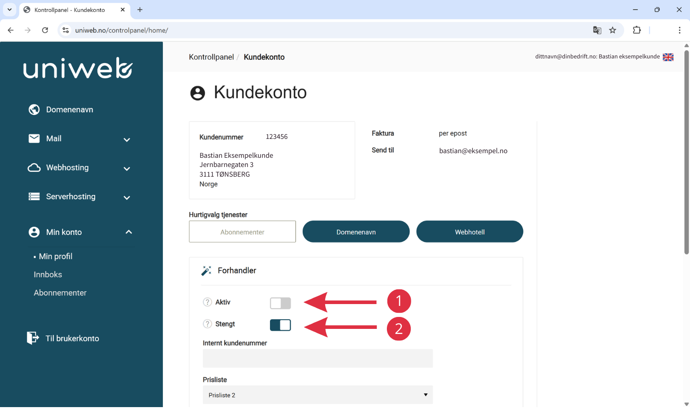
Task: Go forward in browser history
Action: pos(28,30)
